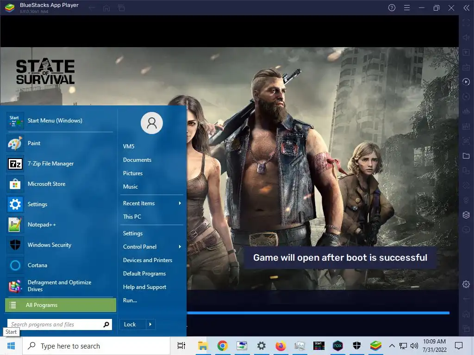
Task: Click the State of Survival logo
Action: pyautogui.click(x=45, y=72)
